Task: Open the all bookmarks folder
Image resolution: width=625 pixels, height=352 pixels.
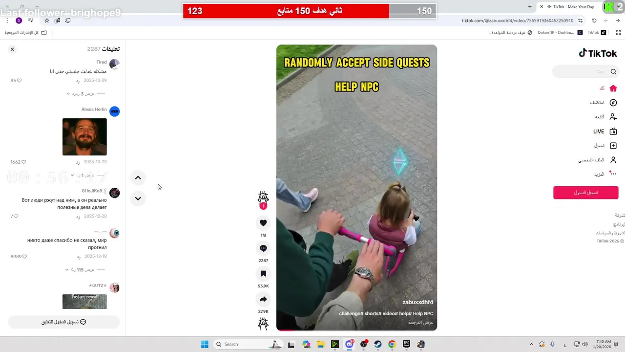Action: [26, 33]
